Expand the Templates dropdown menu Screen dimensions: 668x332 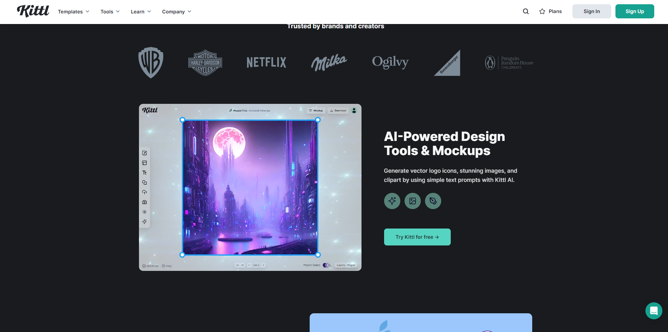(x=73, y=12)
